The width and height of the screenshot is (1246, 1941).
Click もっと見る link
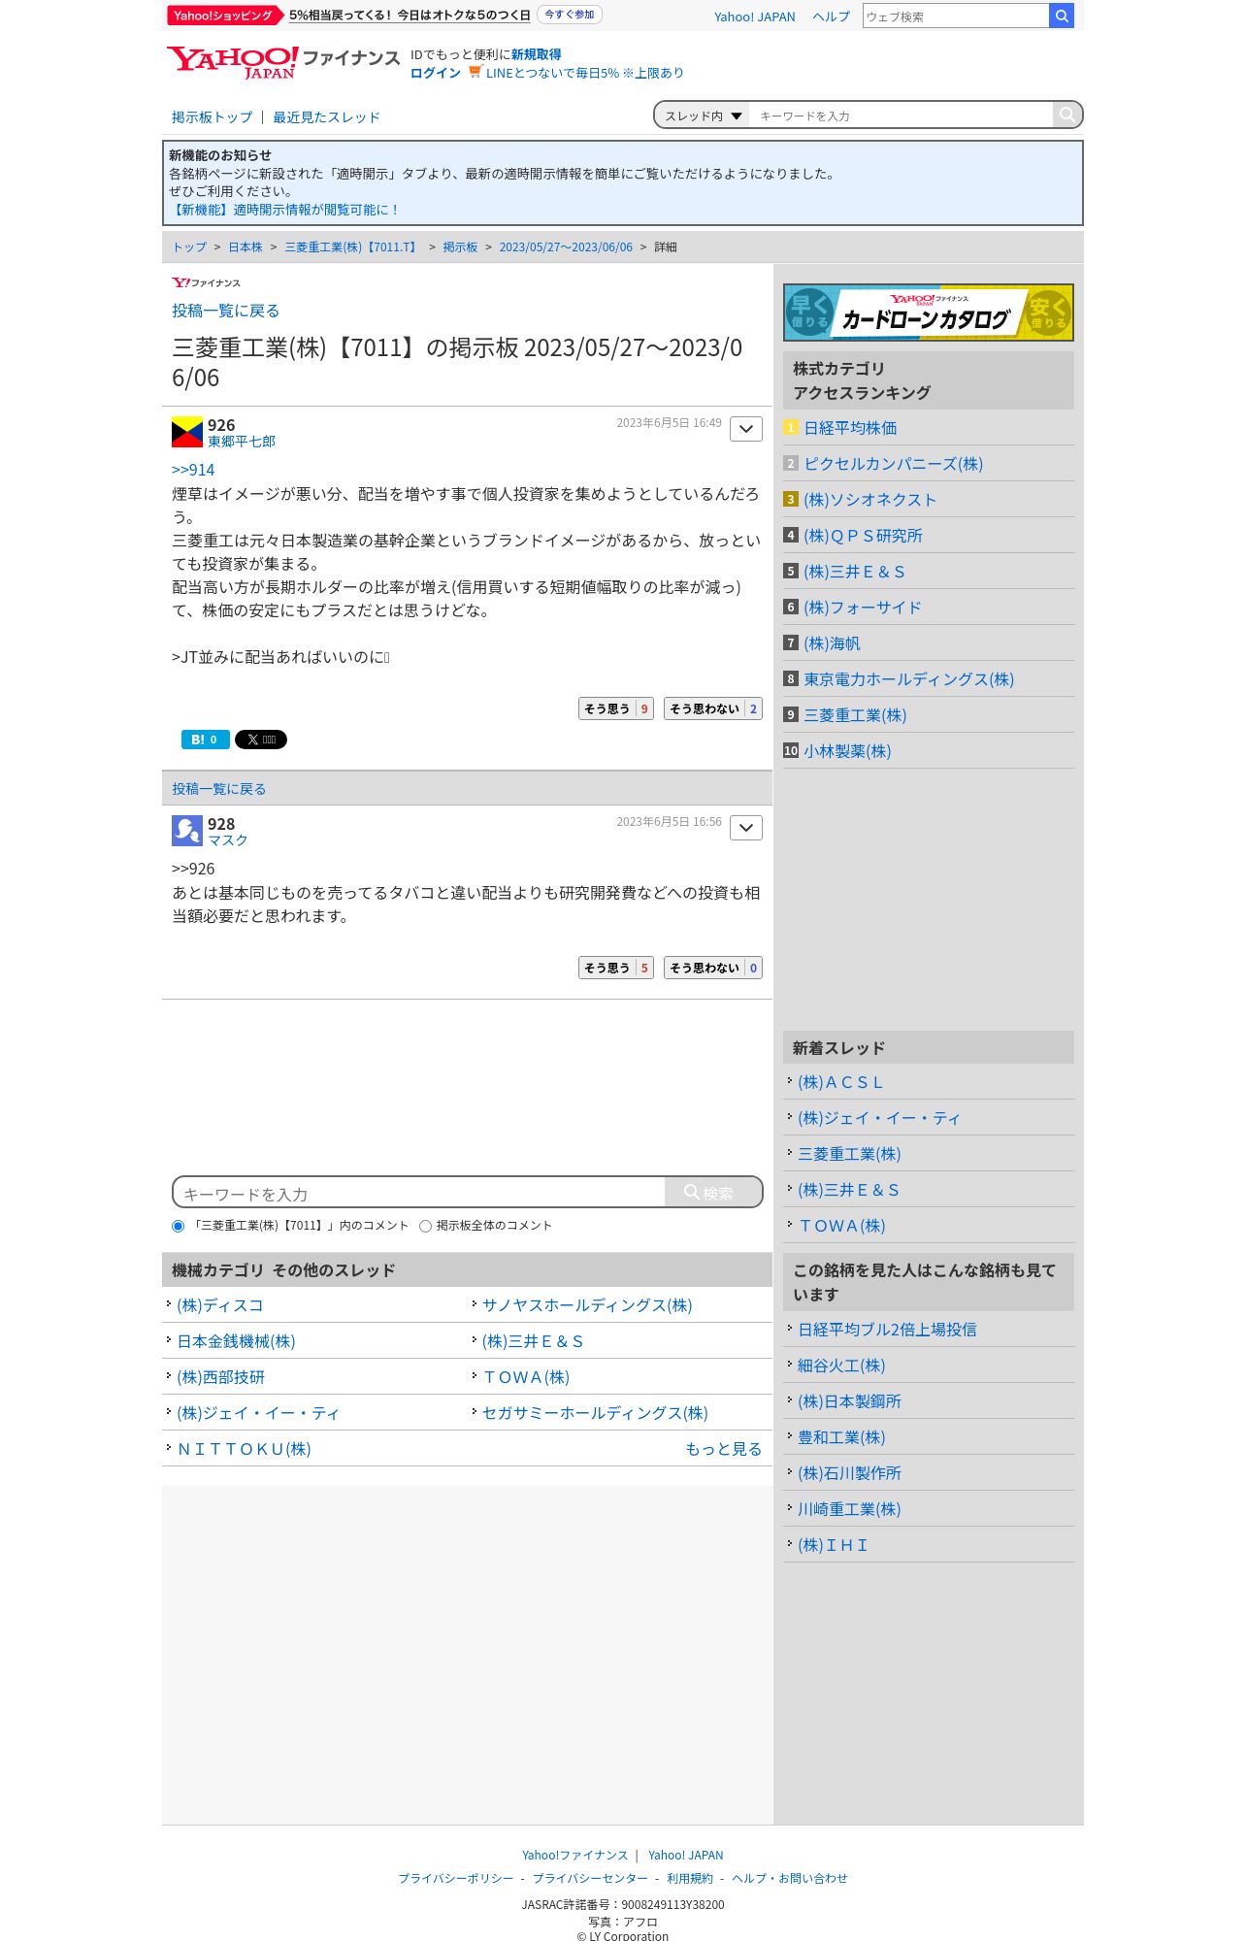(x=724, y=1449)
